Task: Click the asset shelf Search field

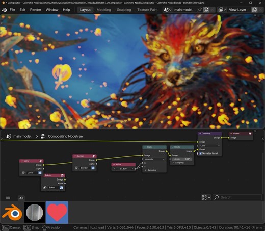Action: 237,197
